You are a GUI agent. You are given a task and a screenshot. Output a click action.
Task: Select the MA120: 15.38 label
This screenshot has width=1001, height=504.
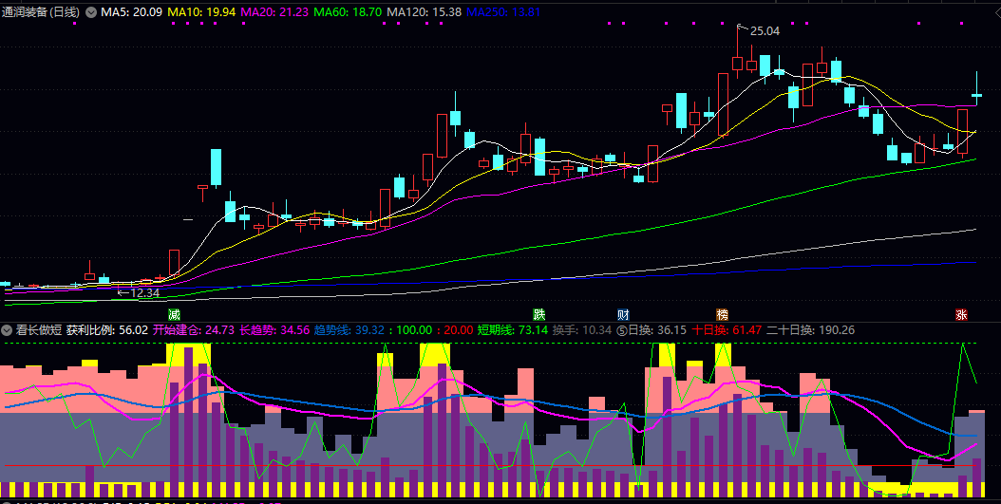click(x=425, y=12)
